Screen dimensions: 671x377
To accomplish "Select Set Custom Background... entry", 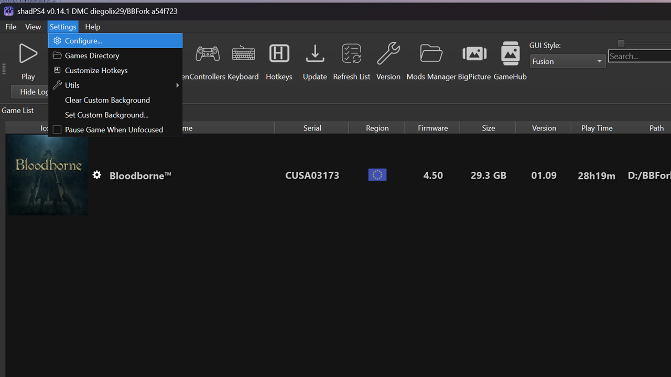I will [115, 115].
